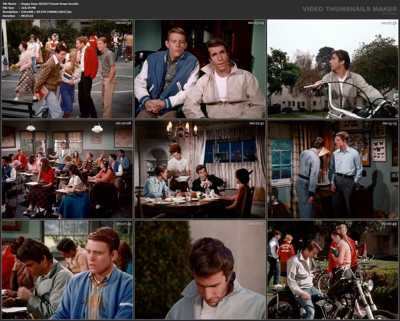Click the 'File Name' label
The width and height of the screenshot is (400, 321).
(x=10, y=4)
